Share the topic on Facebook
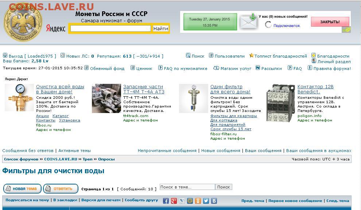Screen dimensions: 361x210 (166, 201)
